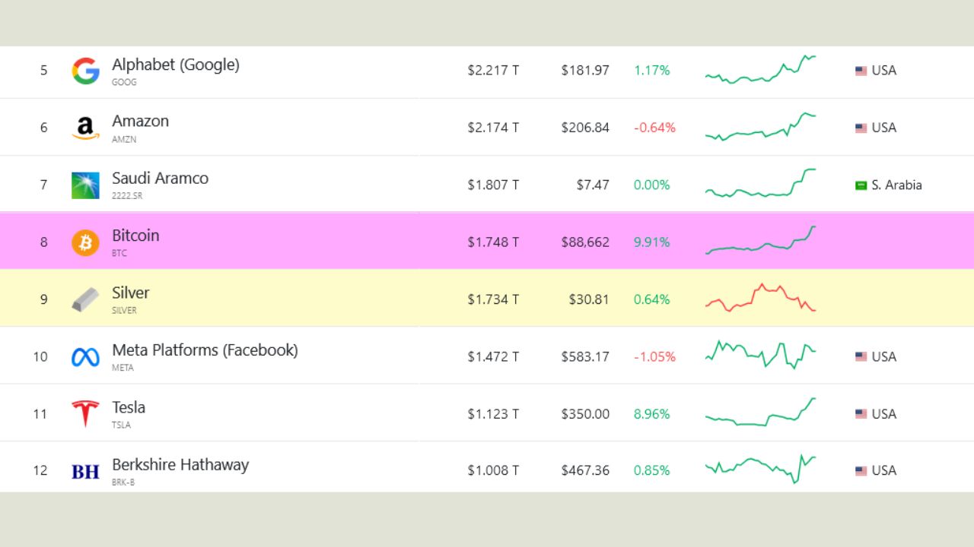Select Silver daily change 0.64%

652,299
